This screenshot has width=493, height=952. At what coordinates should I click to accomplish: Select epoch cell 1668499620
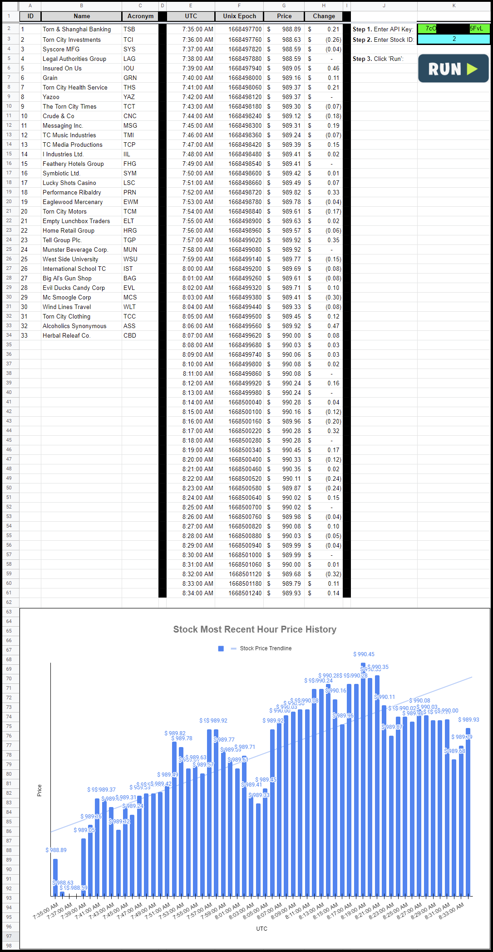pyautogui.click(x=239, y=335)
